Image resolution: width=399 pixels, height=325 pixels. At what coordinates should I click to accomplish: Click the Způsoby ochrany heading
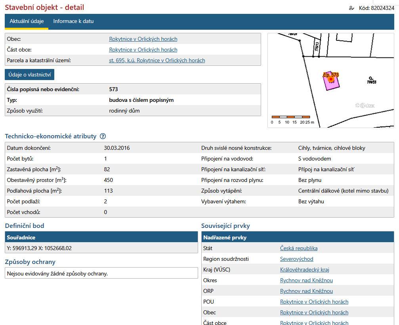pyautogui.click(x=30, y=262)
